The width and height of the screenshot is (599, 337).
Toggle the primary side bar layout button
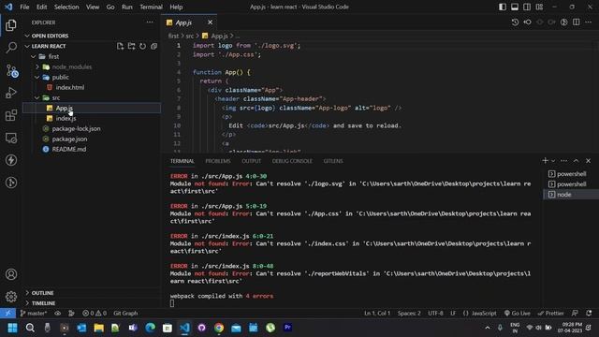coord(503,7)
